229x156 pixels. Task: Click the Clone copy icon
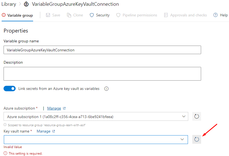(x=69, y=15)
